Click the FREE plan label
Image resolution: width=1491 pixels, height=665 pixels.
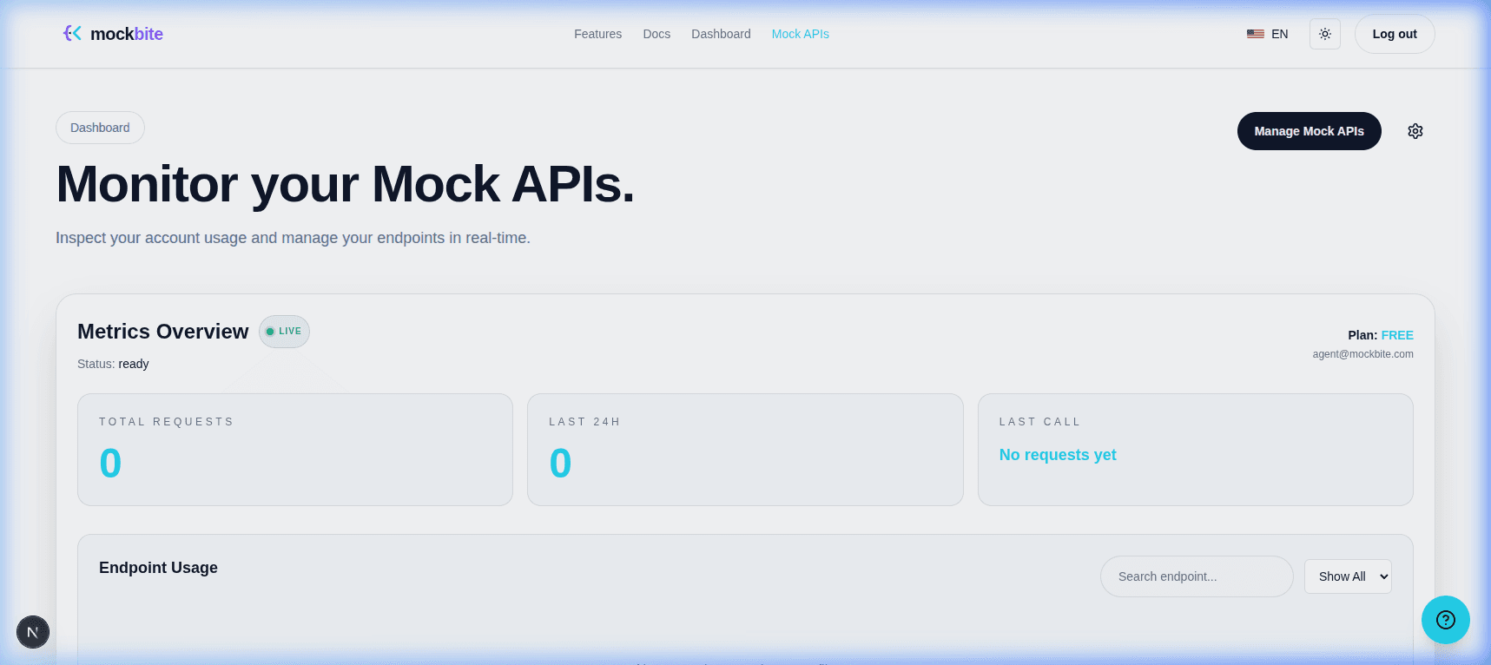coord(1397,335)
